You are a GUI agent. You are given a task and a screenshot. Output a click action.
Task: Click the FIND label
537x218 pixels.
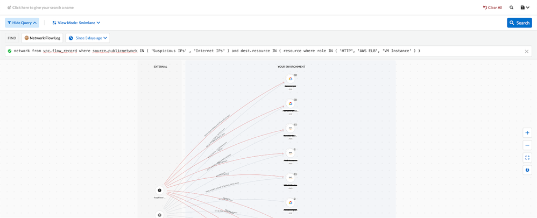tap(12, 38)
